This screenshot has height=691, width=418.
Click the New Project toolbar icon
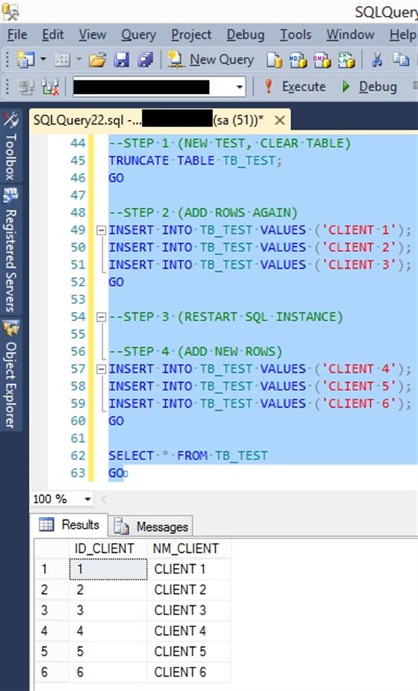25,59
